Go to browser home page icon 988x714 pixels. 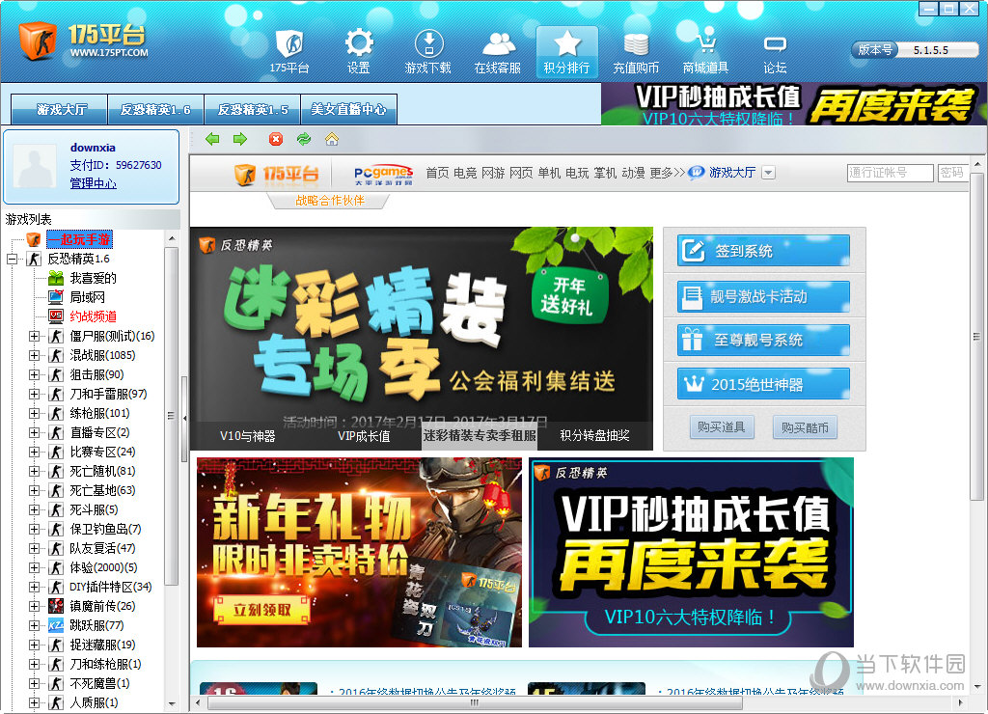click(332, 139)
